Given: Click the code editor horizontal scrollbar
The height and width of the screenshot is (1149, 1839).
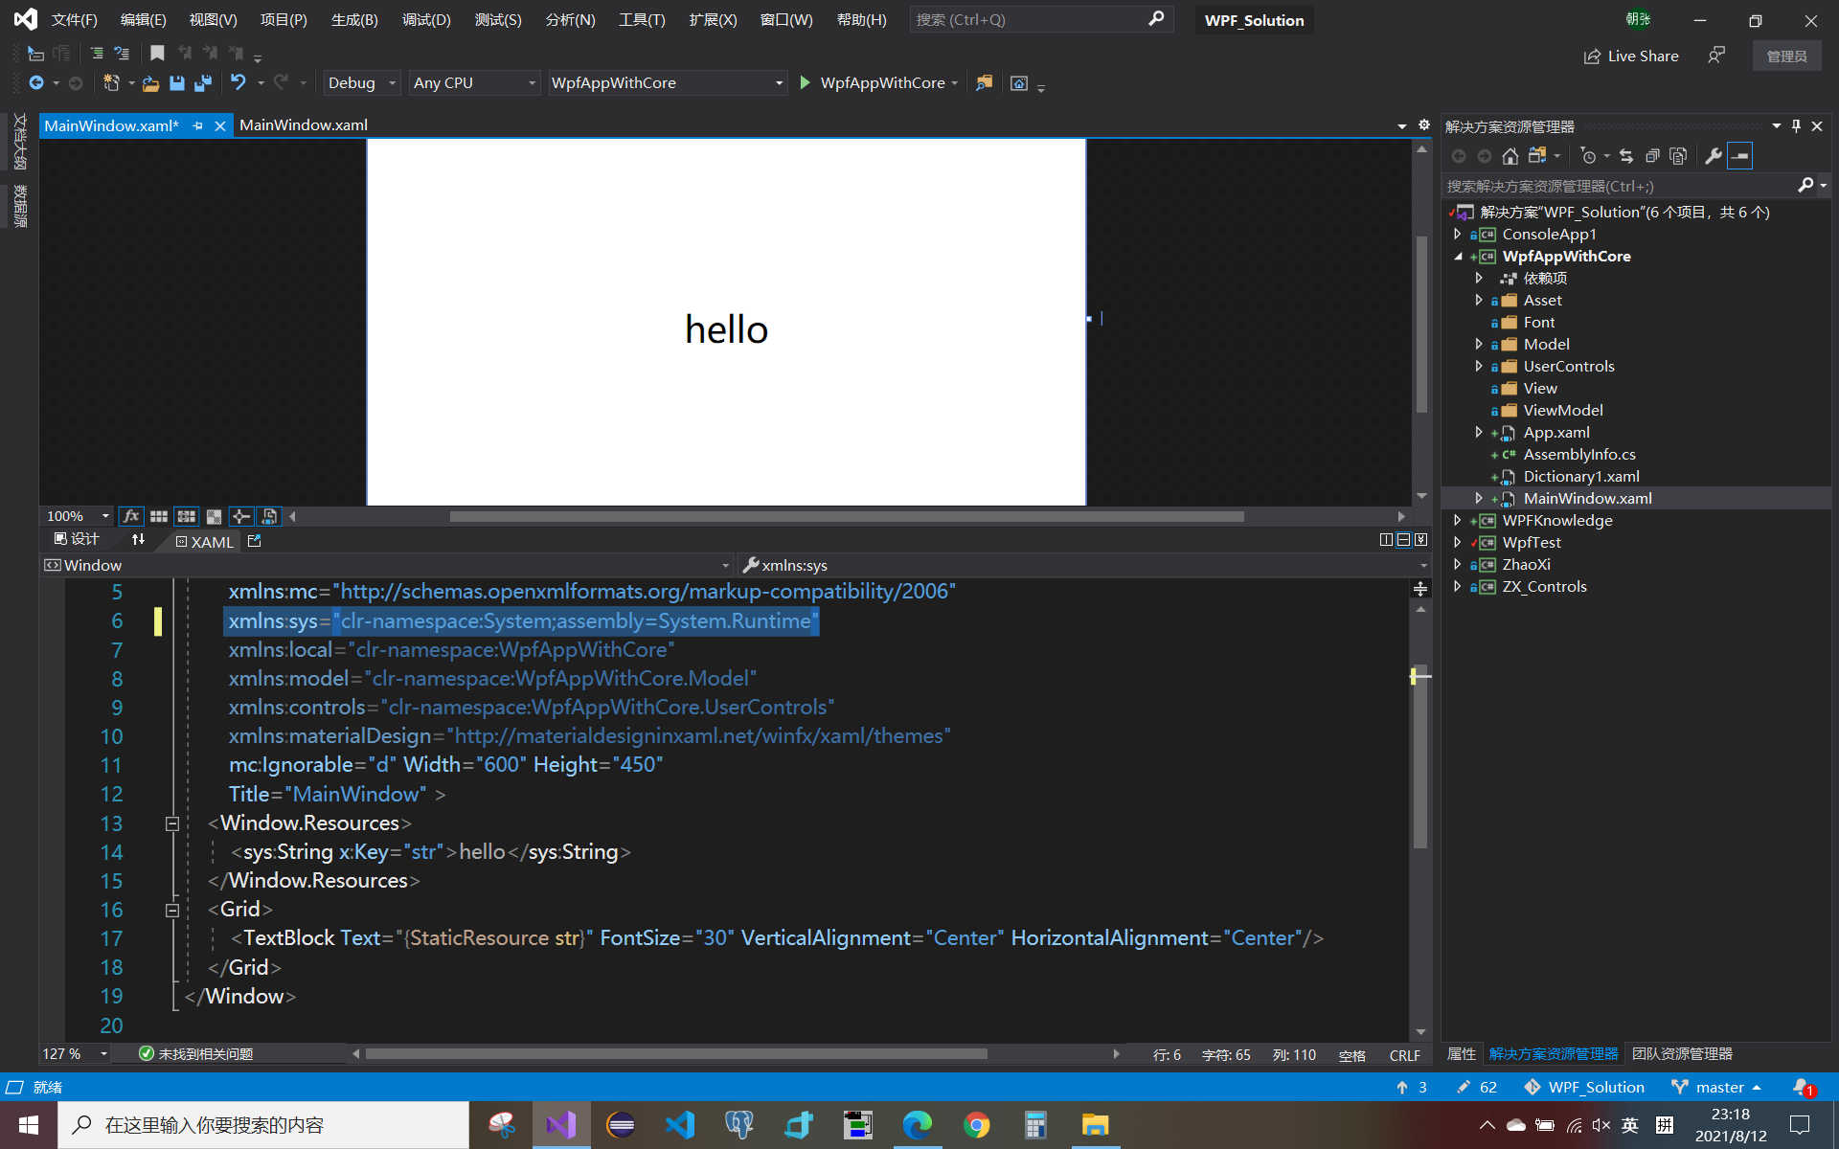Looking at the screenshot, I should coord(675,1054).
